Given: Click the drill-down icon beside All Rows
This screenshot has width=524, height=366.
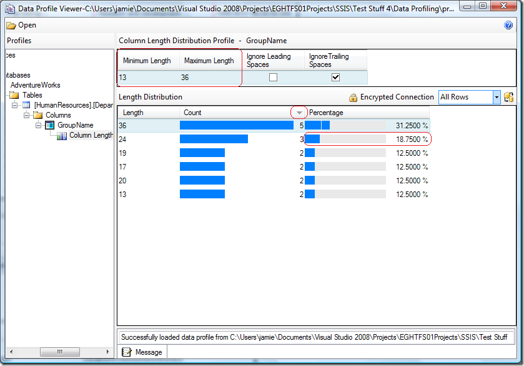Looking at the screenshot, I should point(508,97).
